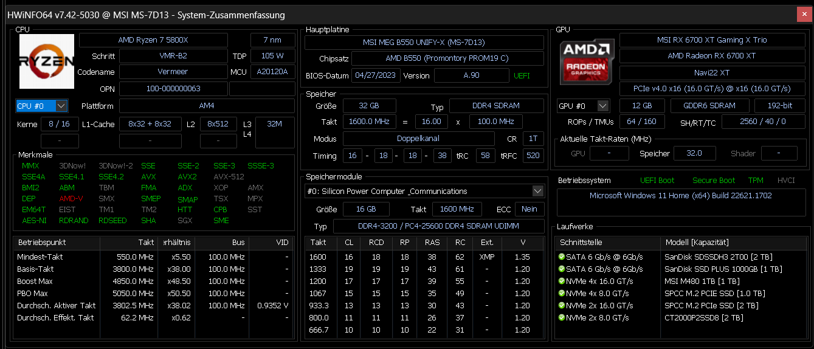Click the AMD B550 chipset field

click(447, 58)
